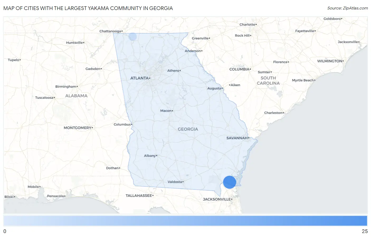Click the SAVANNAH city label

click(237, 138)
